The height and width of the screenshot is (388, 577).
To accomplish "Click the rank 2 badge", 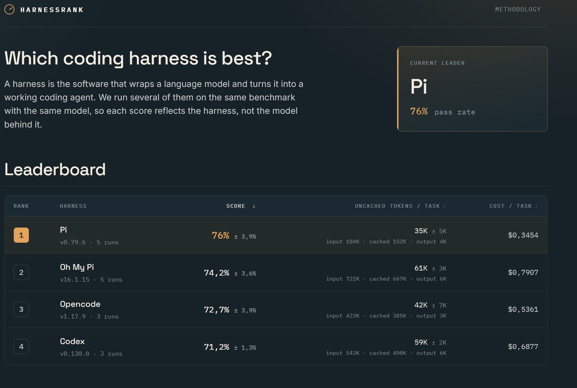I will 21,272.
